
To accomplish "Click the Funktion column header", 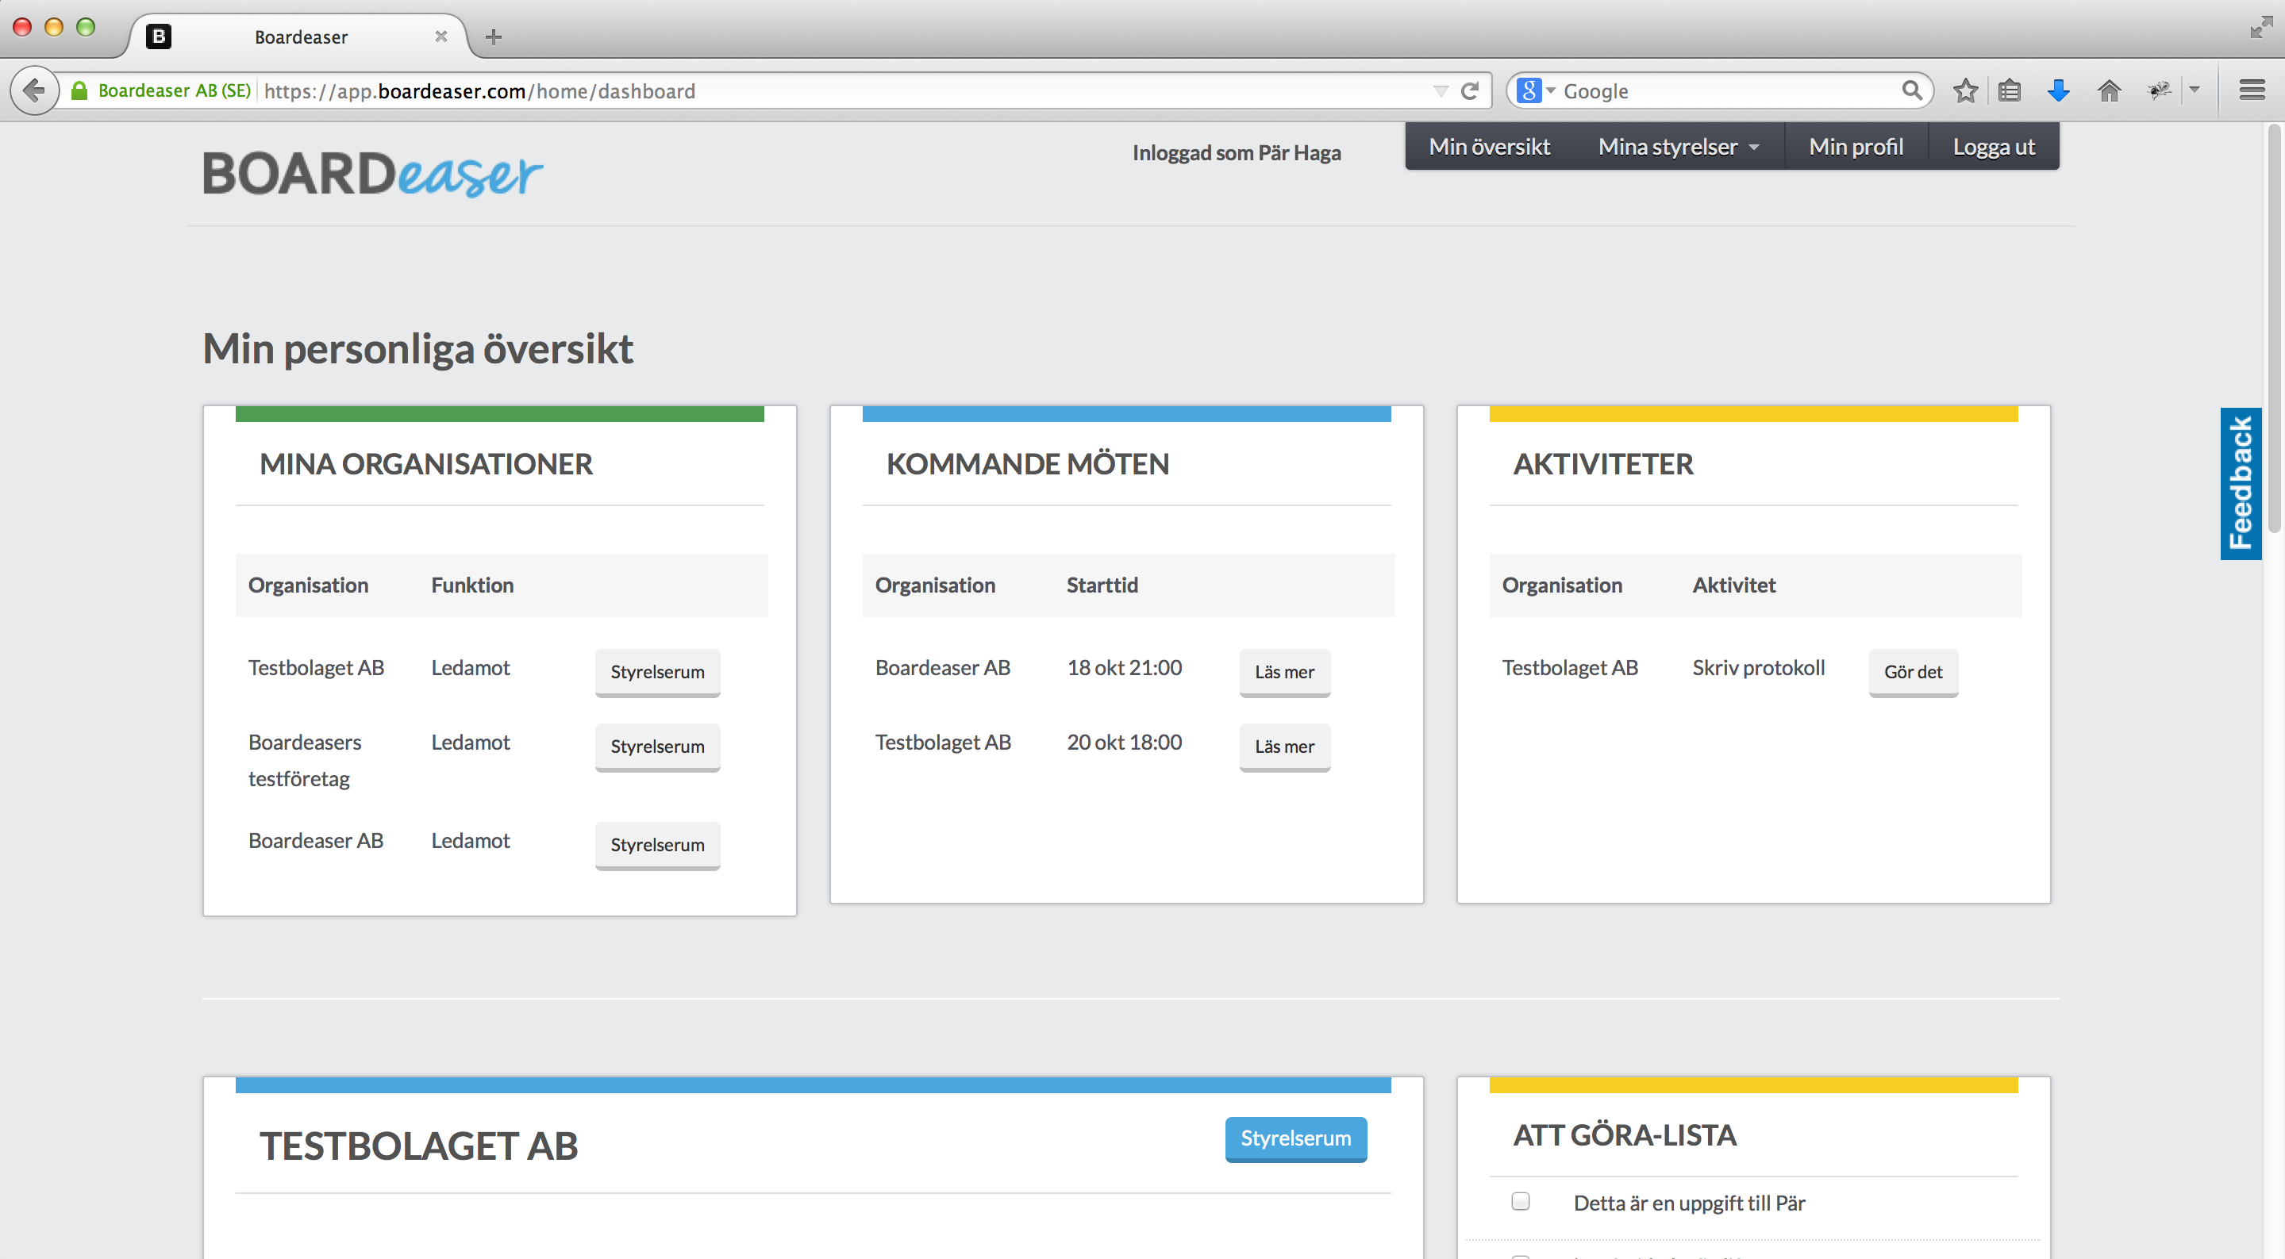I will point(473,585).
